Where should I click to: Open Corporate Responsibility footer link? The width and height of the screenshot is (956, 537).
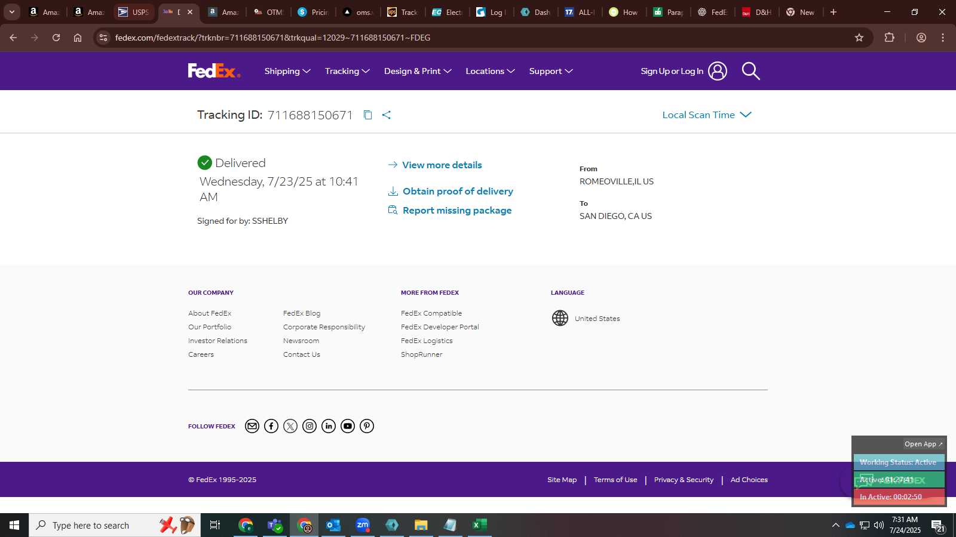[x=324, y=327]
